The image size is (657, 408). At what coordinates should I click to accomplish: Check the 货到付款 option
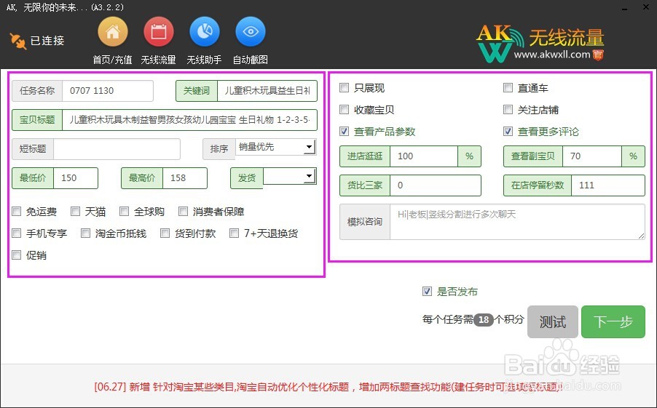coord(165,233)
